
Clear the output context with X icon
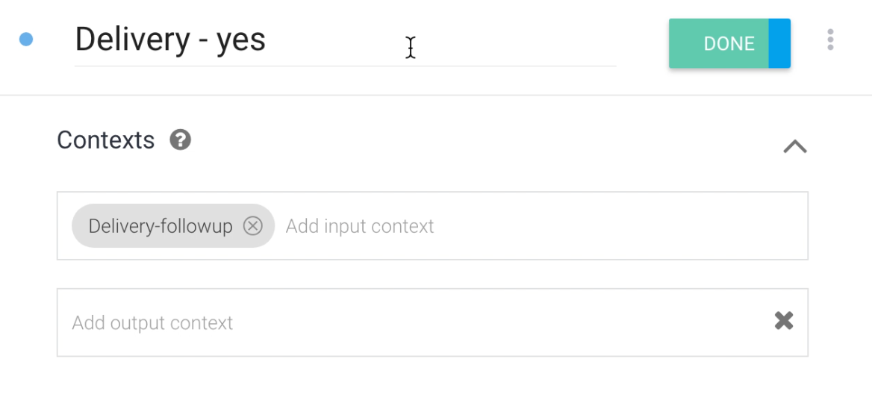tap(783, 321)
